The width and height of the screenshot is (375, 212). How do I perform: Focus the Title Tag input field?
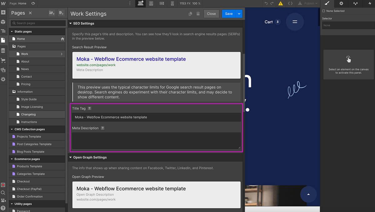tap(157, 117)
